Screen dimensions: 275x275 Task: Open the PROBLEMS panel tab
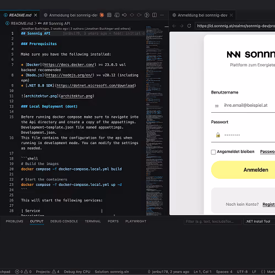[14, 221]
